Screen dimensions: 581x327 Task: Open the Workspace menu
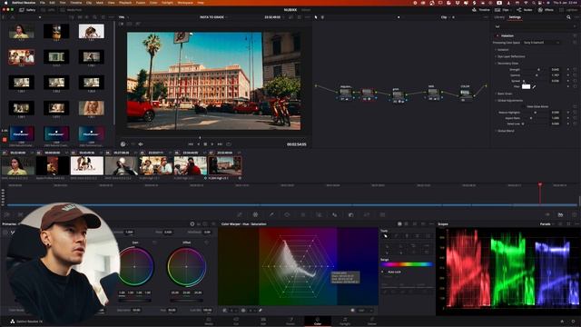click(x=185, y=3)
